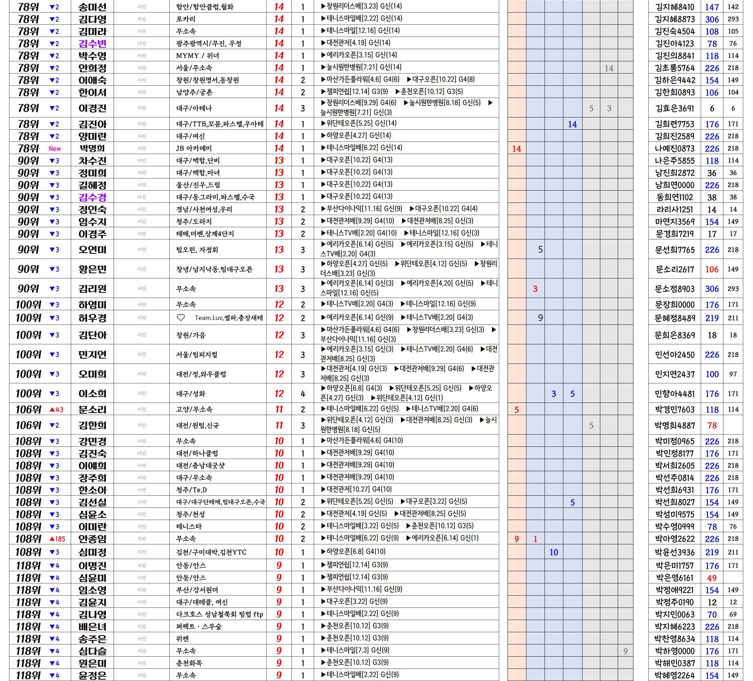Click the pink New label beside 박명희
This screenshot has width=753, height=681.
point(54,148)
